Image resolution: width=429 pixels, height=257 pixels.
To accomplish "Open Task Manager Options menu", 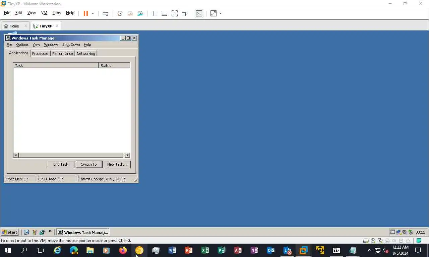I will tap(22, 45).
